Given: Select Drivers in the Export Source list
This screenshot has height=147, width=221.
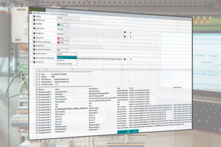Looking at the screenshot, I should (67, 58).
